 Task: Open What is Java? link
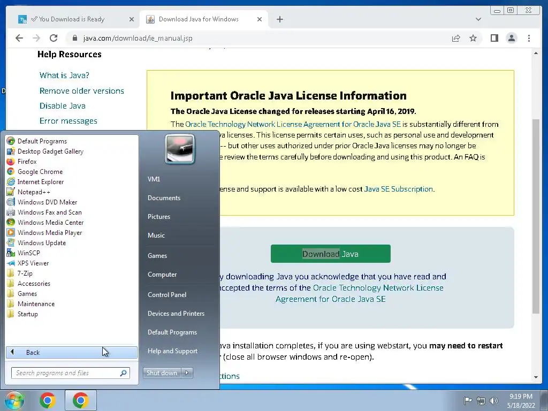pos(64,75)
